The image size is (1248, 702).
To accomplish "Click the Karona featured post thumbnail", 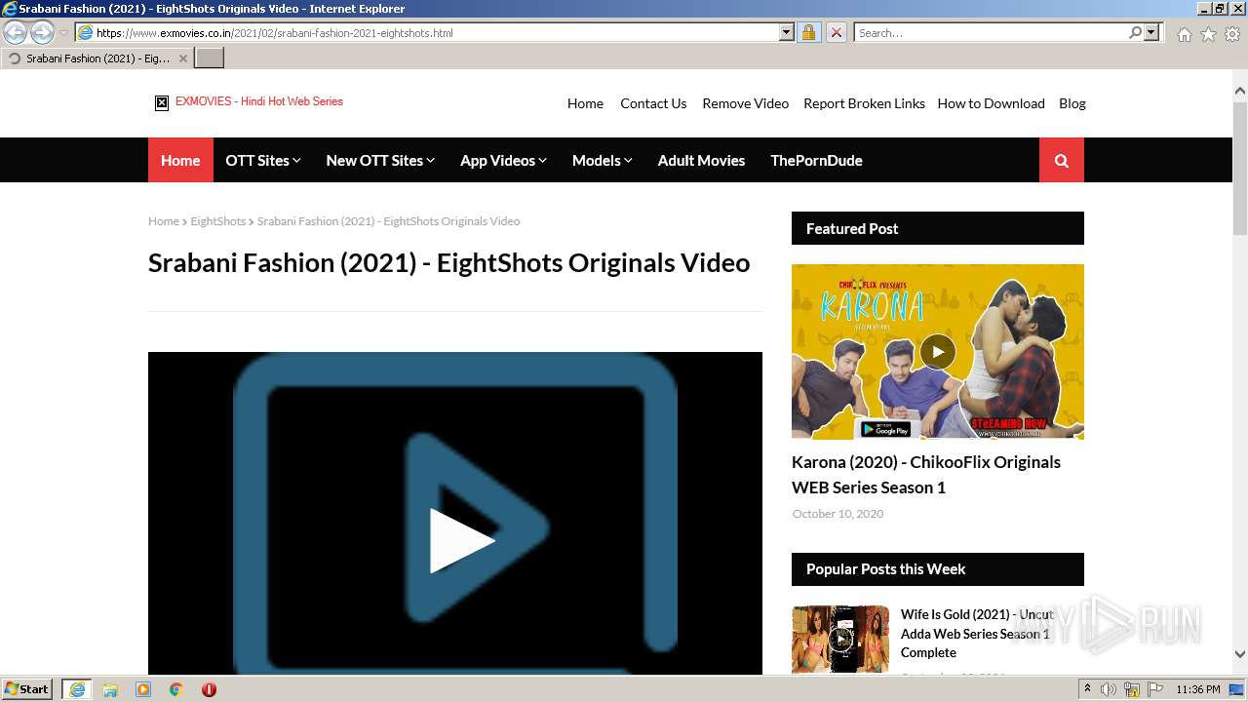I will click(938, 352).
